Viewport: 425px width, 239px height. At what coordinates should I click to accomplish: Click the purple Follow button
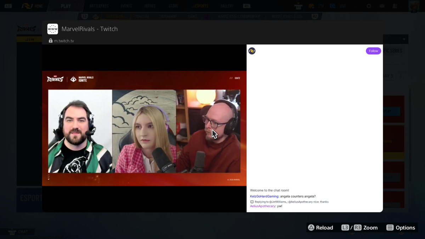373,51
